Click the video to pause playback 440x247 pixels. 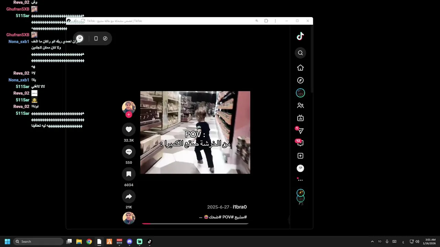click(195, 132)
